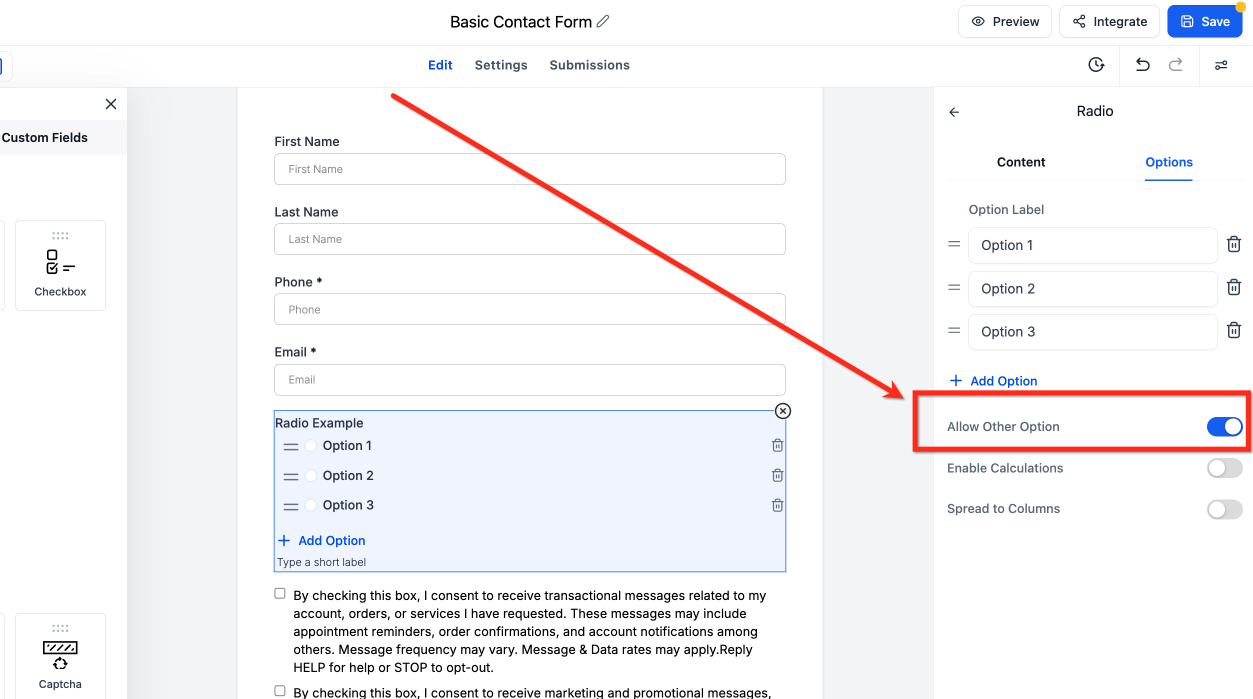Open the styles sliders icon

coord(1221,65)
